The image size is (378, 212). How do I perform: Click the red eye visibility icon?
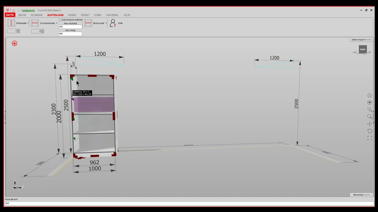[14, 43]
